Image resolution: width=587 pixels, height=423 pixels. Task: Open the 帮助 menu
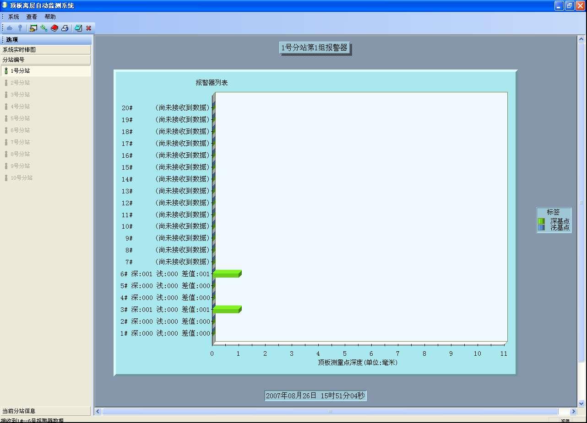point(50,16)
